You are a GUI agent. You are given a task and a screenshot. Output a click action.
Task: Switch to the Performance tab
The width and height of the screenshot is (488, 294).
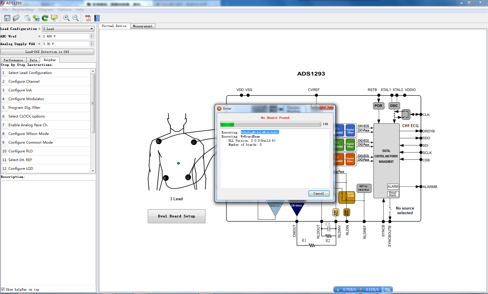tap(13, 60)
